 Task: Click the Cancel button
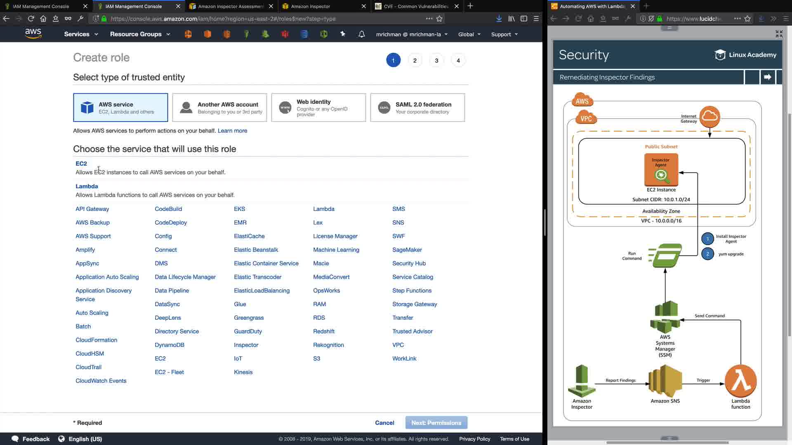384,423
